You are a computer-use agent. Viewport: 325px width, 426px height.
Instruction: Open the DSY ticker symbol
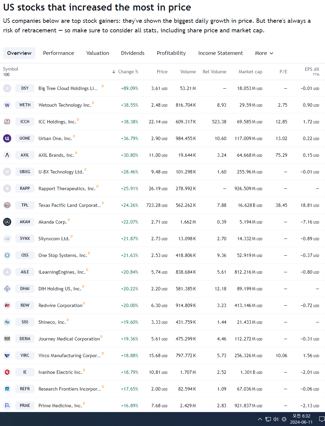tap(25, 88)
